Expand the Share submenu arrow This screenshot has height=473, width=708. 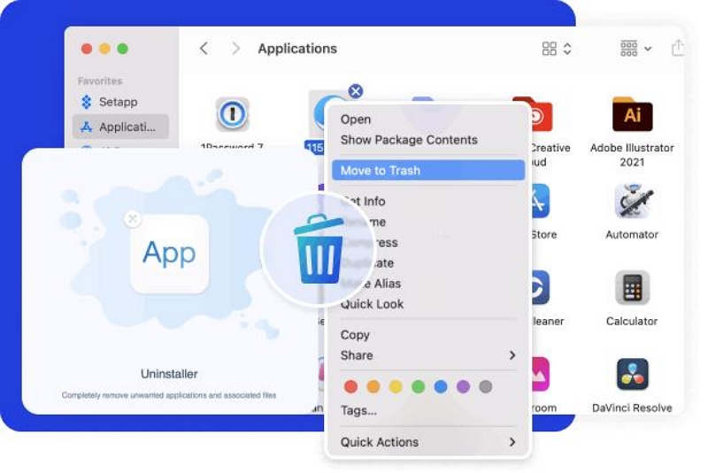click(x=512, y=355)
